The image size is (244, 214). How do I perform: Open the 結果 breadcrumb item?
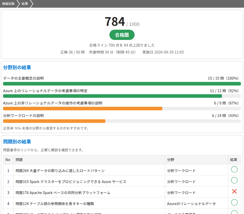25,4
